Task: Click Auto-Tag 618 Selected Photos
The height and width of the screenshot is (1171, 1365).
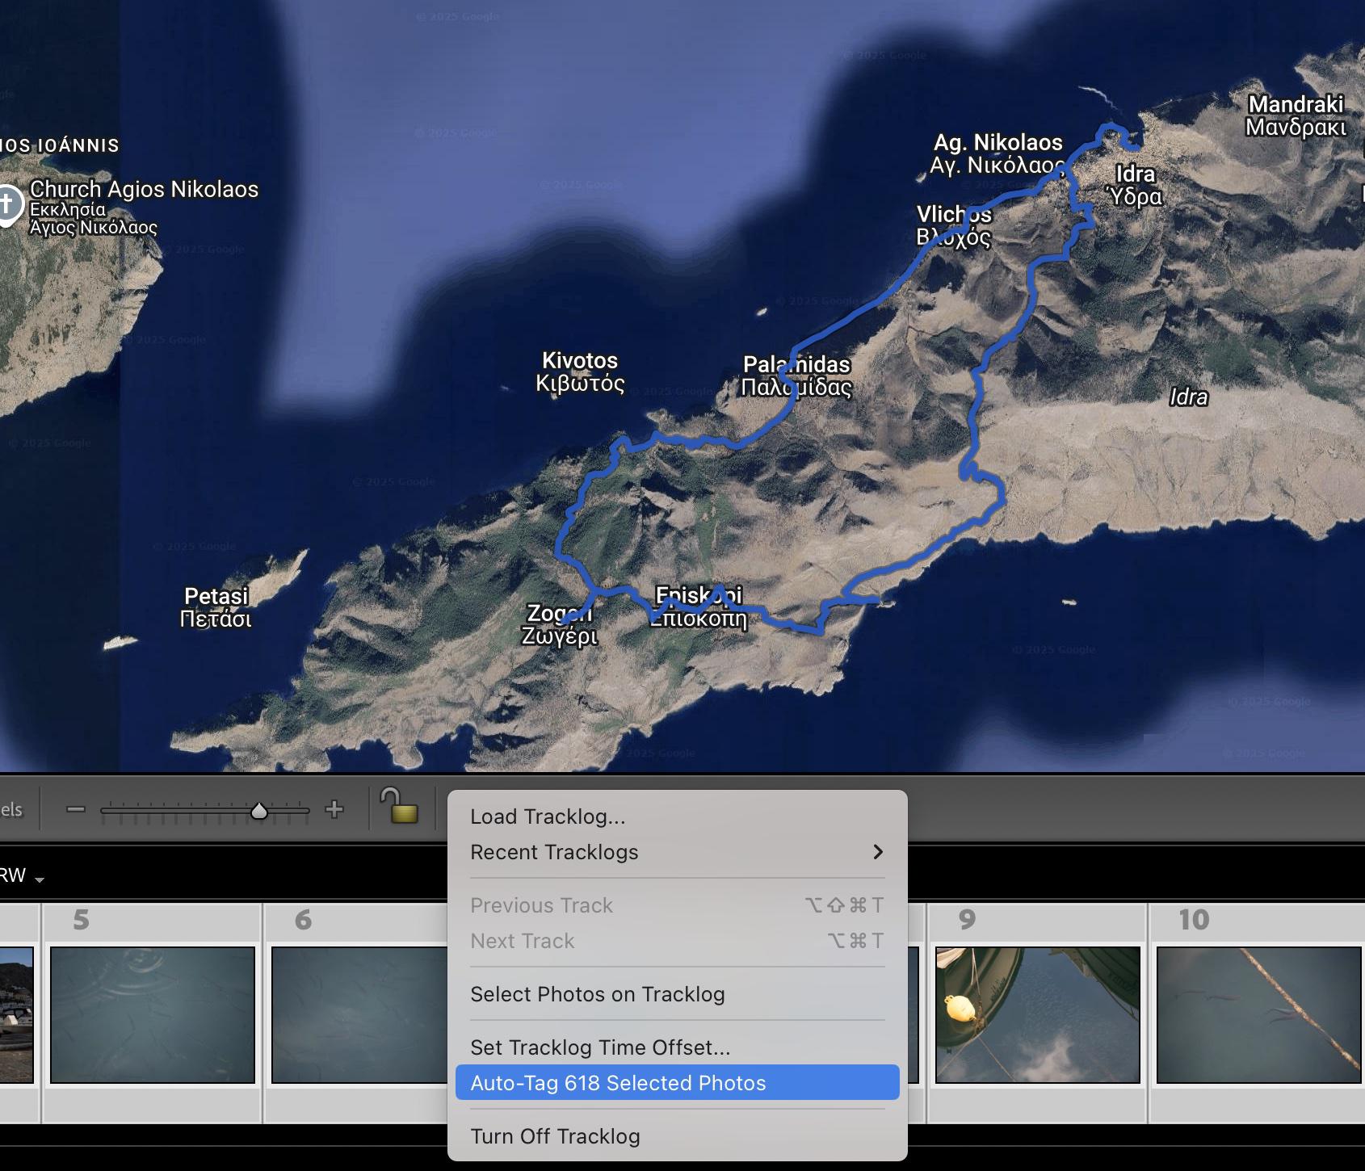Action: pos(618,1083)
